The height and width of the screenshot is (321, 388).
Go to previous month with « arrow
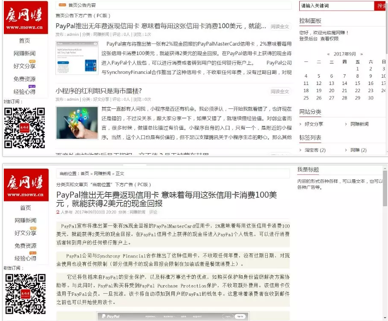(x=328, y=54)
